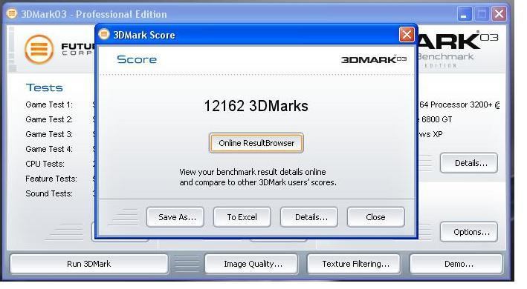The height and width of the screenshot is (289, 527).
Task: Export the score with To Excel
Action: tap(242, 217)
